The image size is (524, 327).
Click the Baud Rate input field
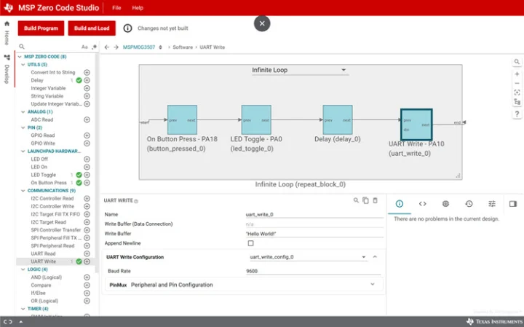(313, 271)
